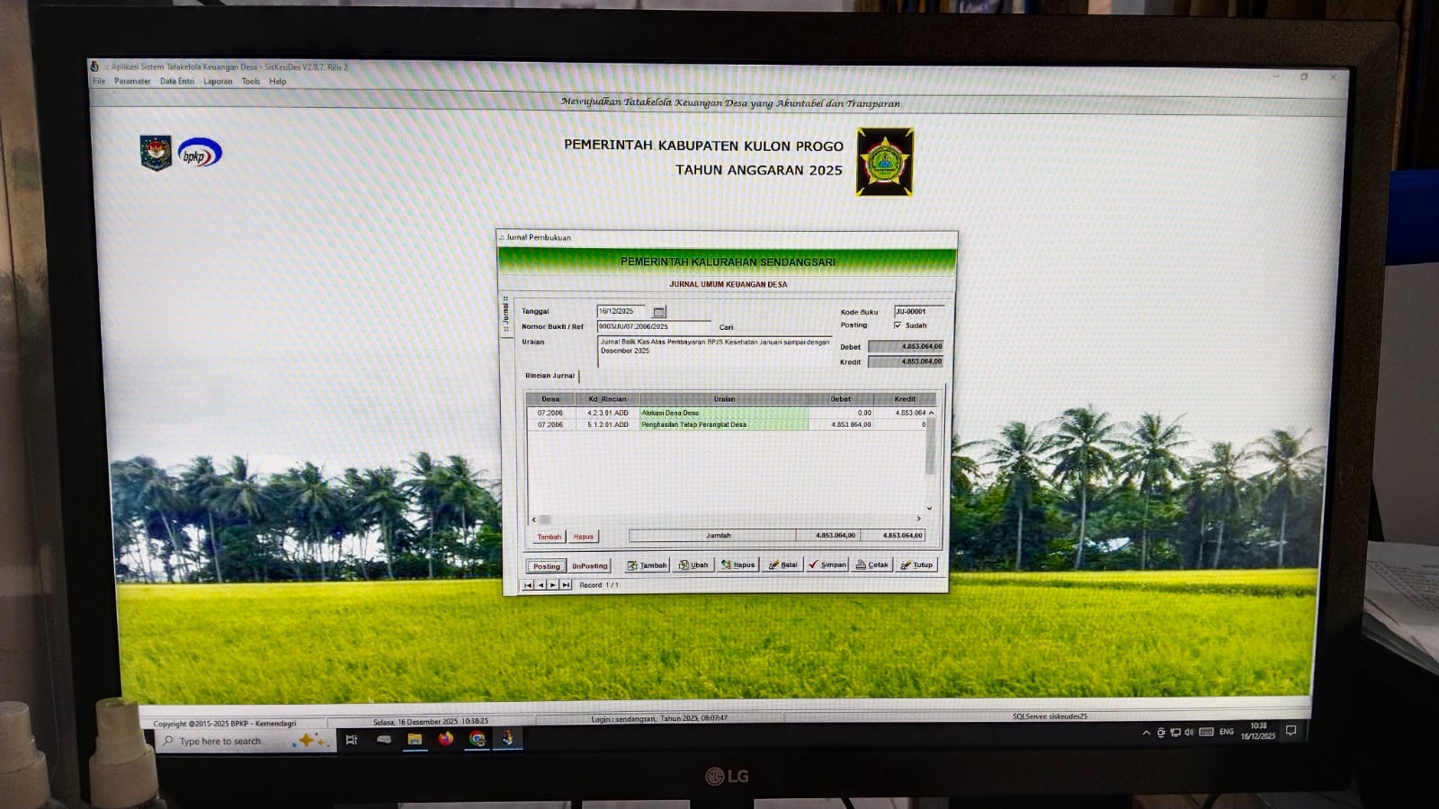Open the calendar picker next to Tanggal
Viewport: 1439px width, 809px height.
point(659,312)
